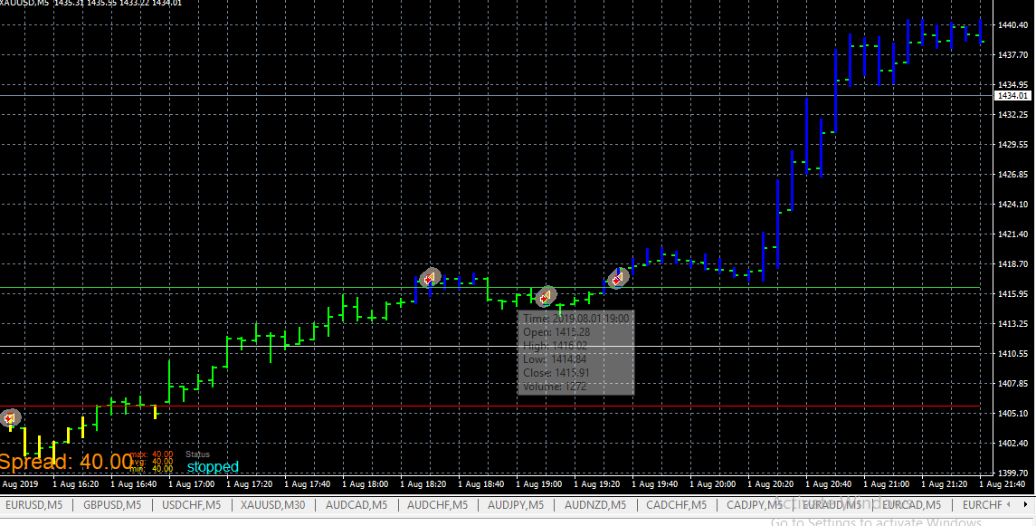Click the cyan 'stopped' status text
Screen dimensions: 1036x526
[213, 466]
